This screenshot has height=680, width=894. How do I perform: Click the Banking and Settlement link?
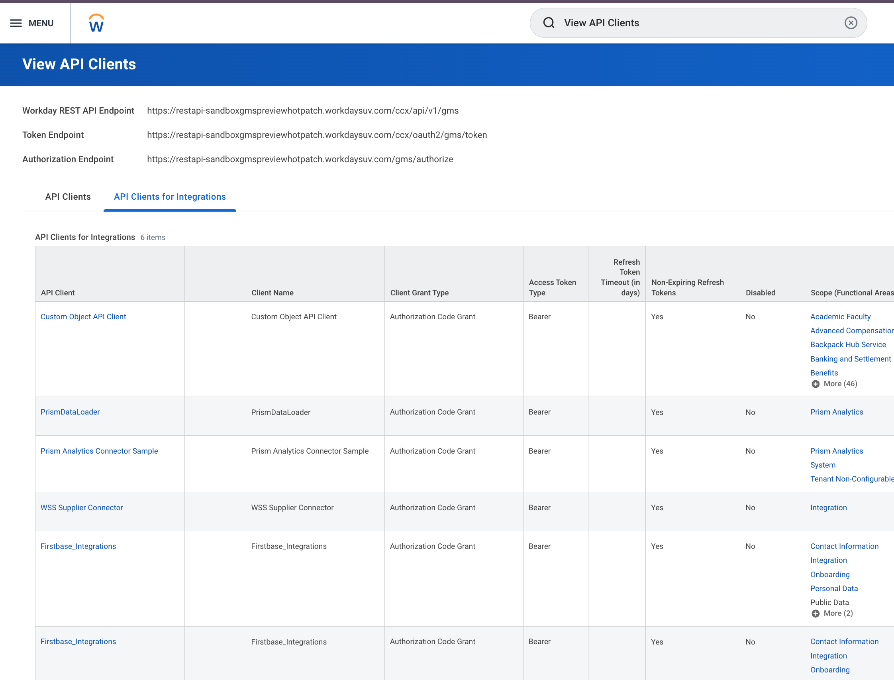[850, 359]
